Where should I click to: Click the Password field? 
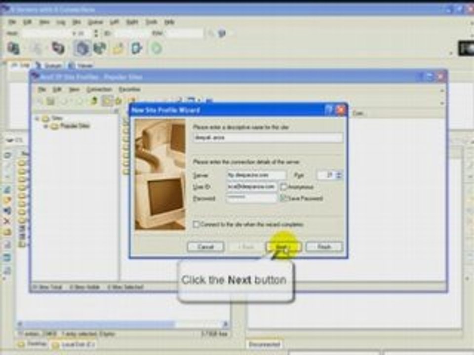tap(252, 198)
